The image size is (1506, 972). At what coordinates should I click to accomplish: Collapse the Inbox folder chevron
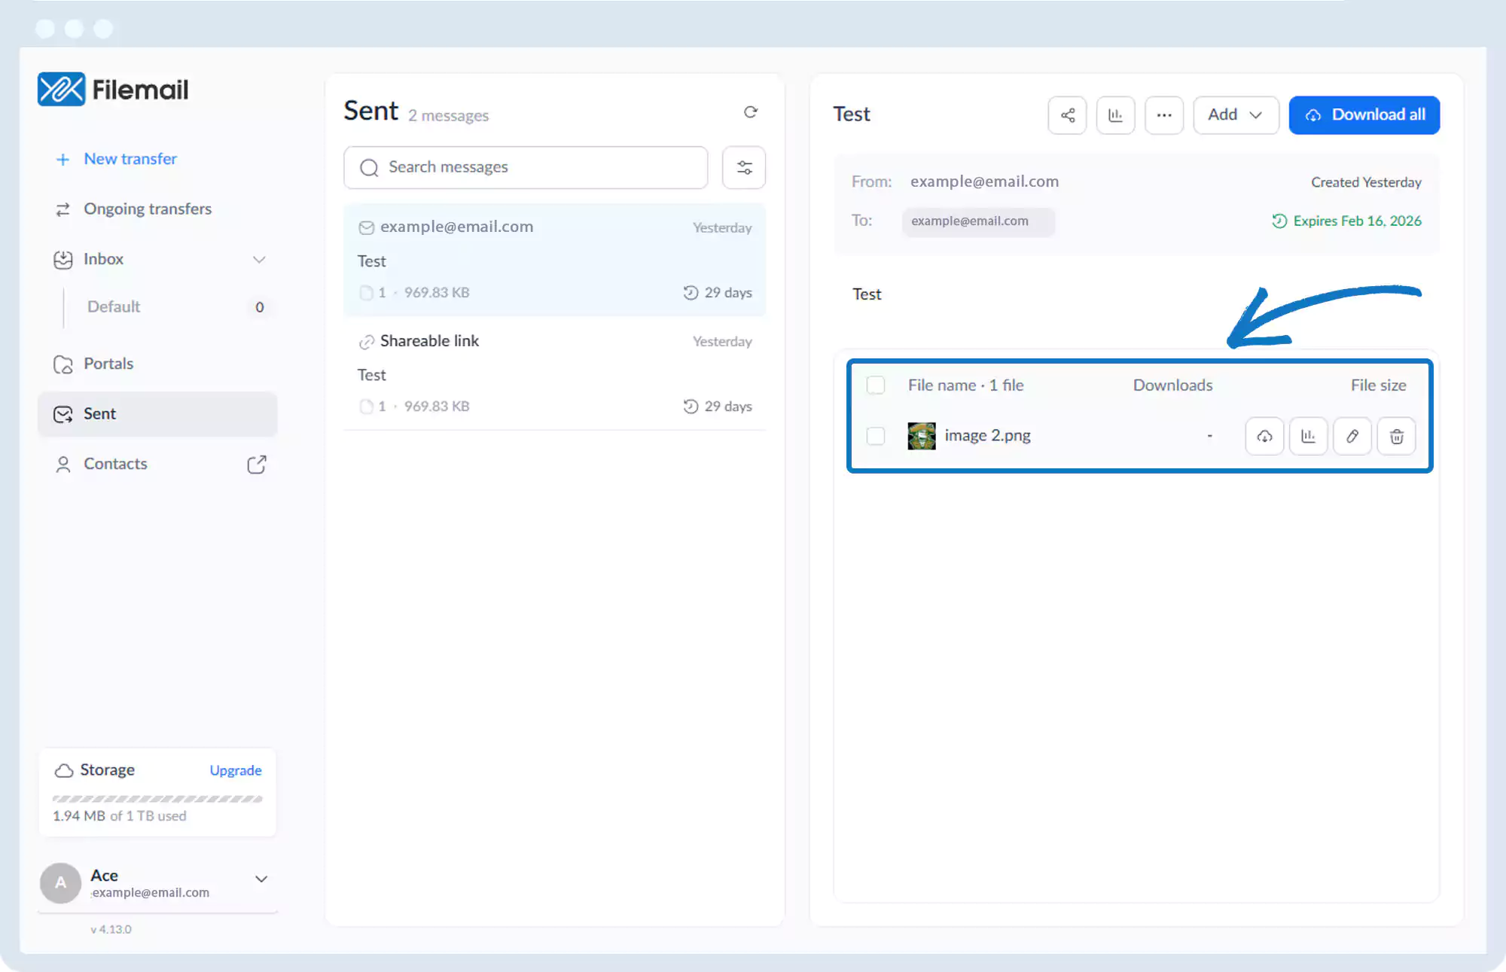pos(259,259)
